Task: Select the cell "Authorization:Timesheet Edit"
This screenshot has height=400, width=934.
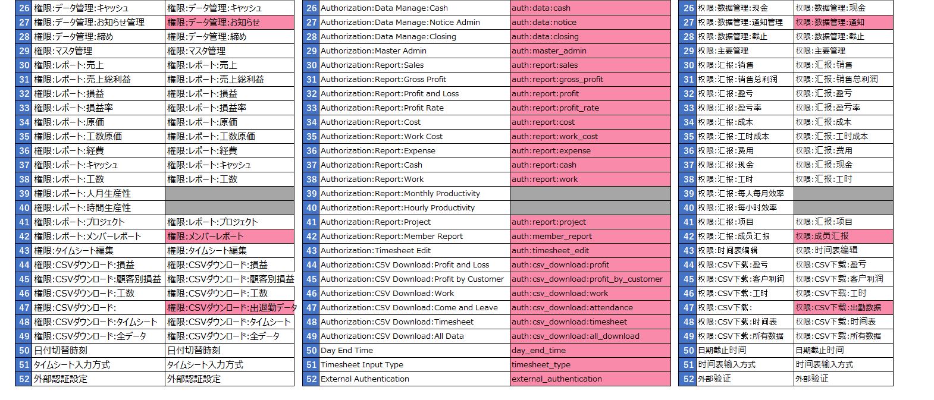Action: (x=414, y=251)
